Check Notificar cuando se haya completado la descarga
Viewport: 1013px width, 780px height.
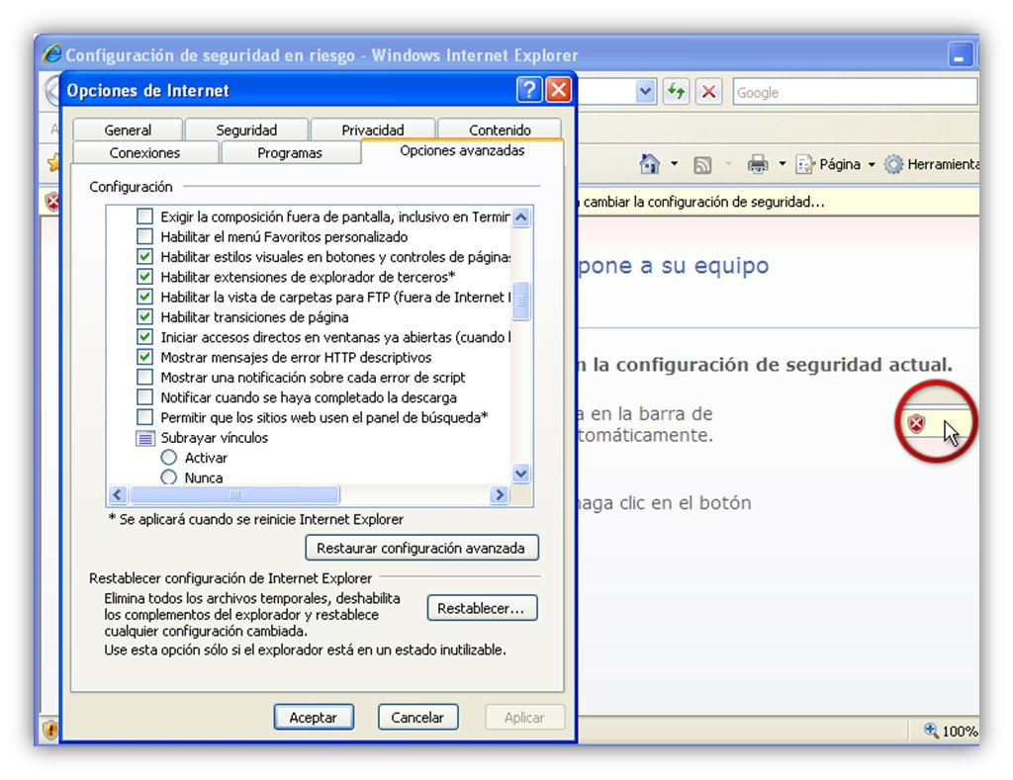pos(145,396)
